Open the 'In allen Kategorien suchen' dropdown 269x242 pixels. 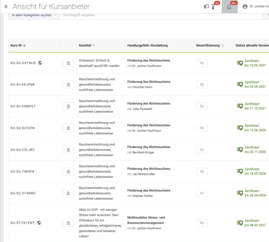(x=34, y=15)
